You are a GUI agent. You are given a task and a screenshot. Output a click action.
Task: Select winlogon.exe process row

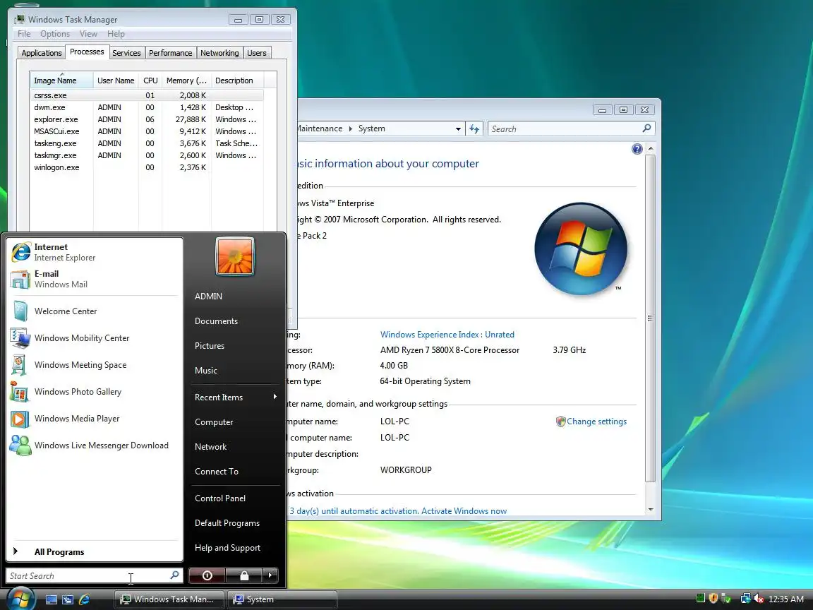(x=147, y=167)
